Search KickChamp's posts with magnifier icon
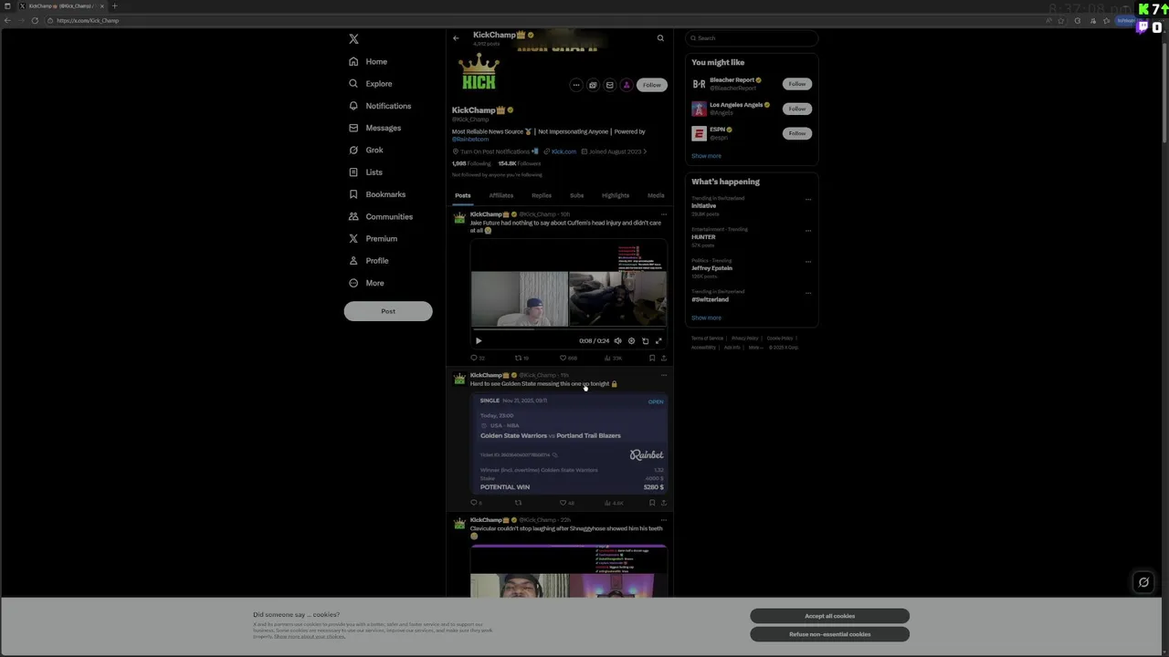 click(x=660, y=38)
